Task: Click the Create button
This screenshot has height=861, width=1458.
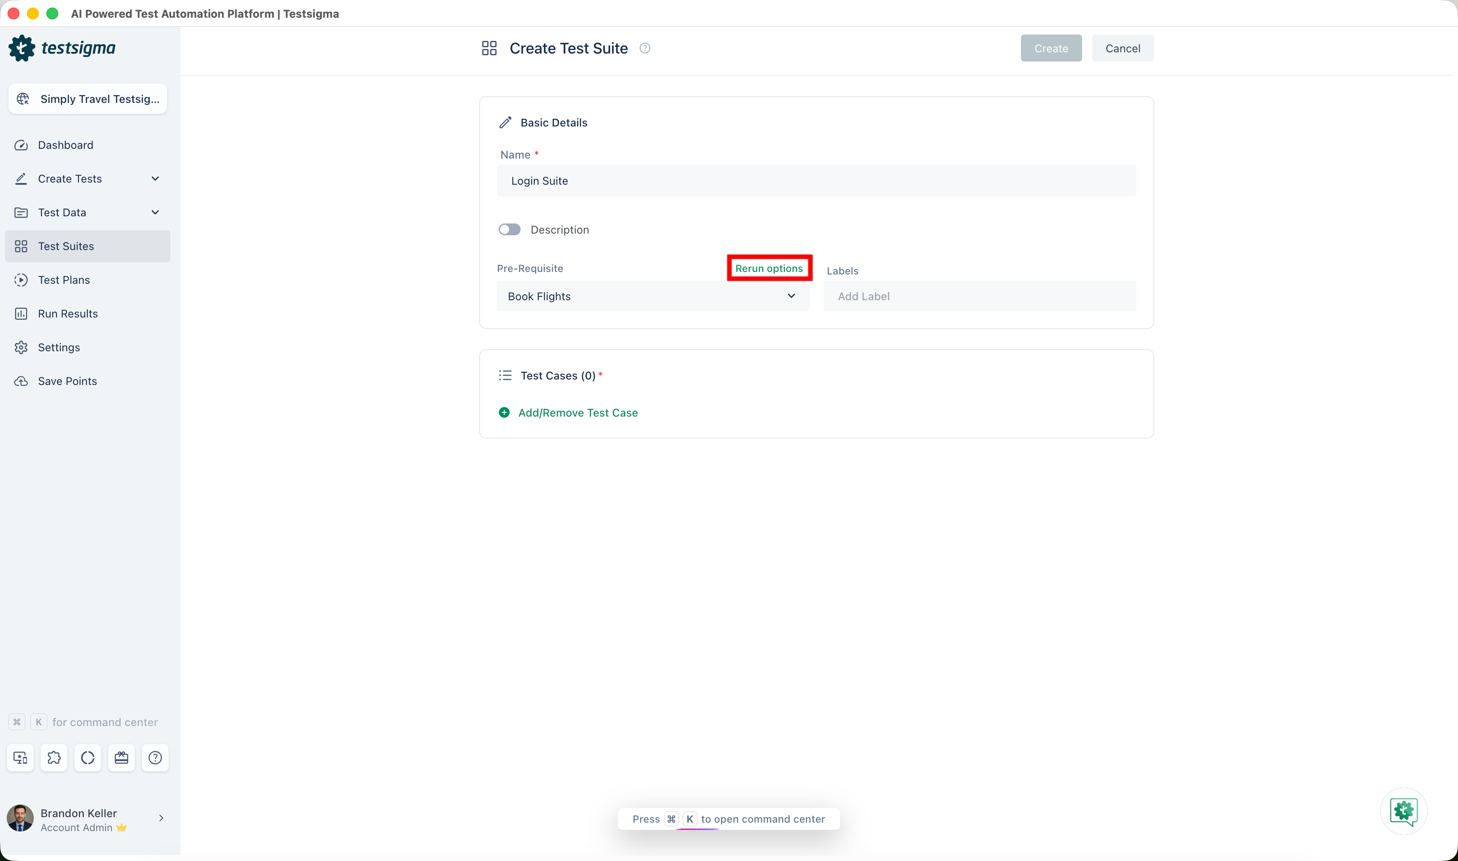Action: click(1051, 48)
